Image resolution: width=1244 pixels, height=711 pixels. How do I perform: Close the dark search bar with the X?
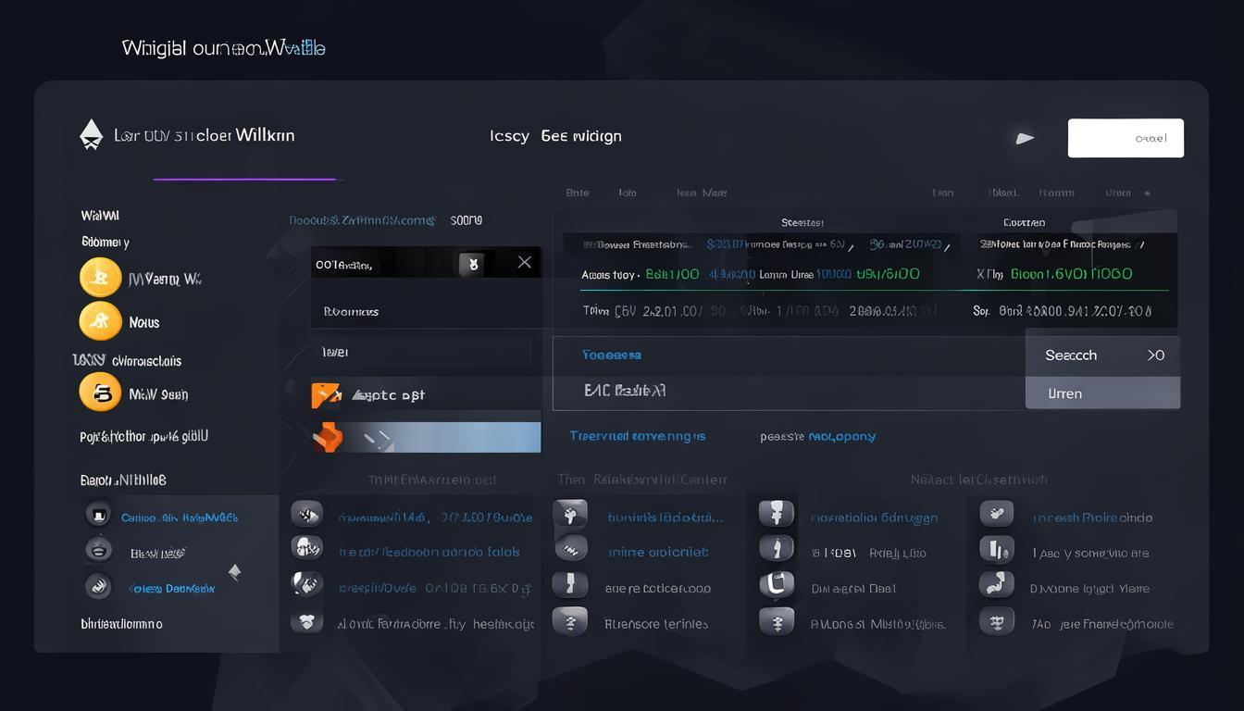pos(524,263)
